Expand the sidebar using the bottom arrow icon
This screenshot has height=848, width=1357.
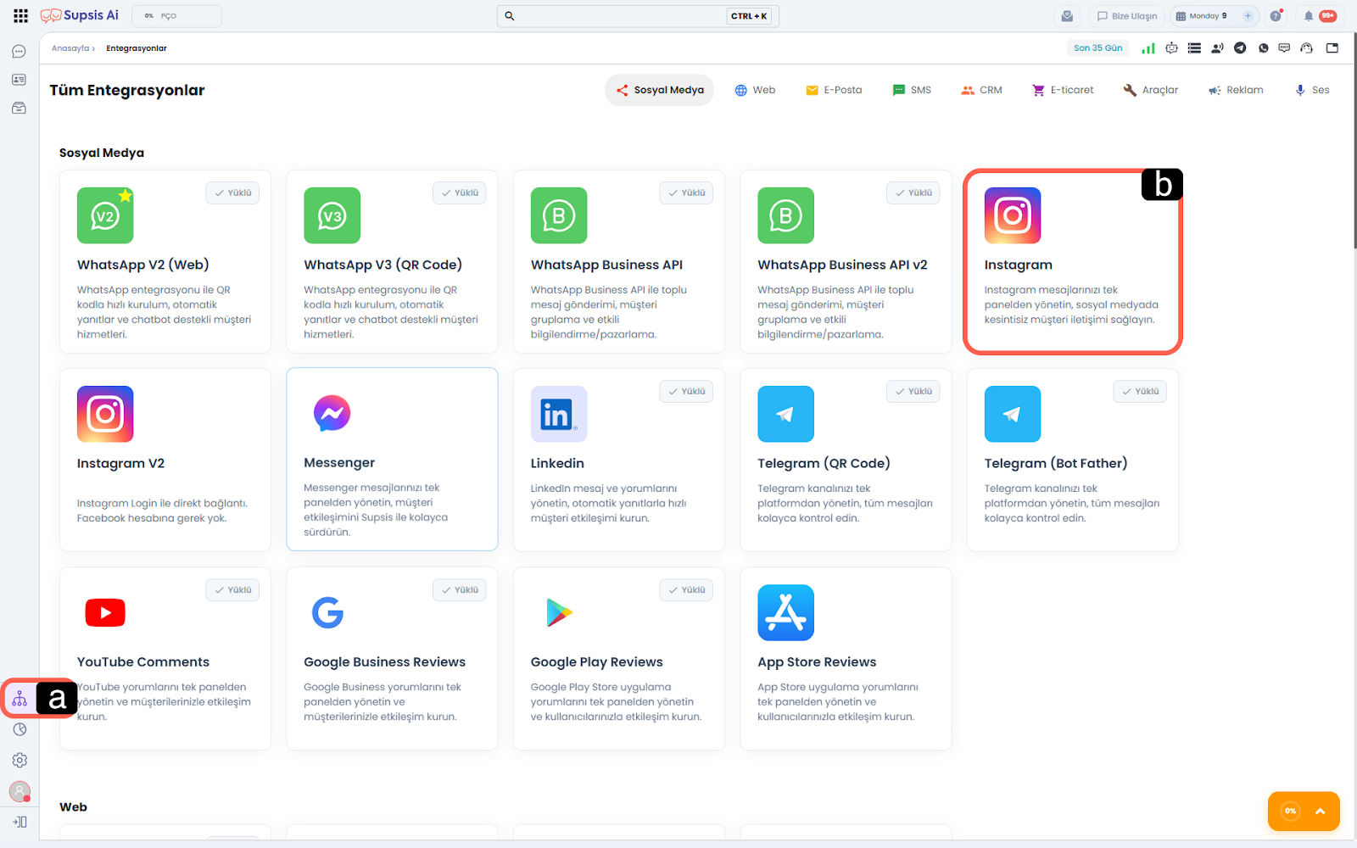click(x=20, y=822)
